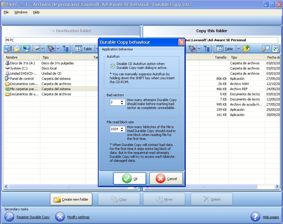This screenshot has height=224, width=283.
Task: Select the Mis carpetas par... row
Action: tap(51, 89)
